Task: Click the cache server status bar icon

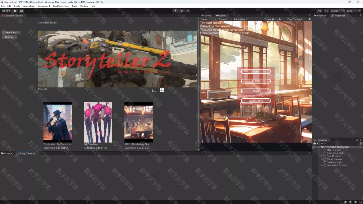Action: coord(350,202)
